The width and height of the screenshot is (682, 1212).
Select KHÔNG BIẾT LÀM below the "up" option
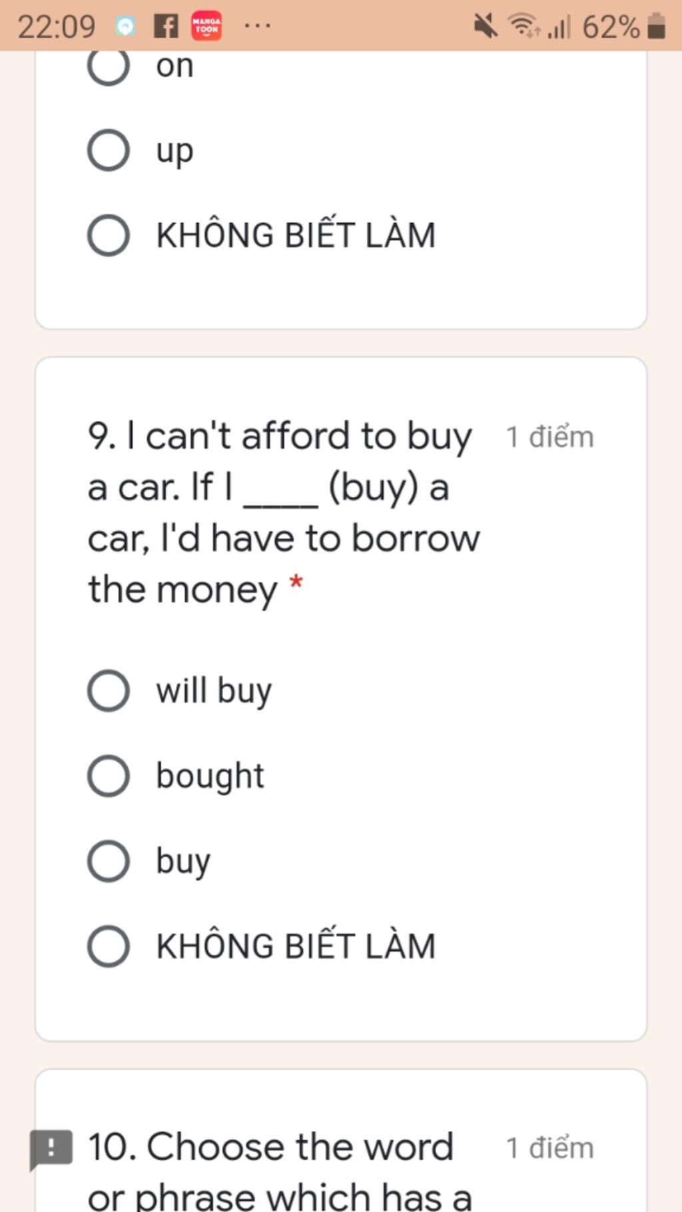(109, 235)
